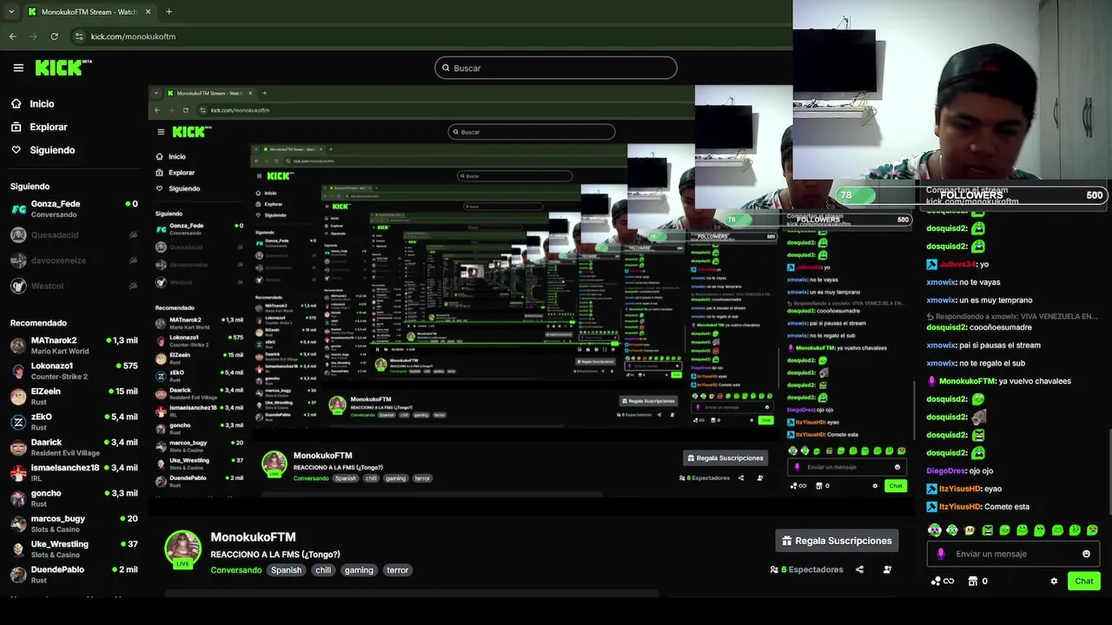The width and height of the screenshot is (1112, 625).
Task: Click ItzYisusHD in 'Cometela esta' message
Action: pyautogui.click(x=960, y=507)
